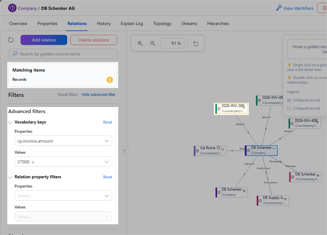
Task: Click the zoom out magnifier icon
Action: pyautogui.click(x=153, y=43)
